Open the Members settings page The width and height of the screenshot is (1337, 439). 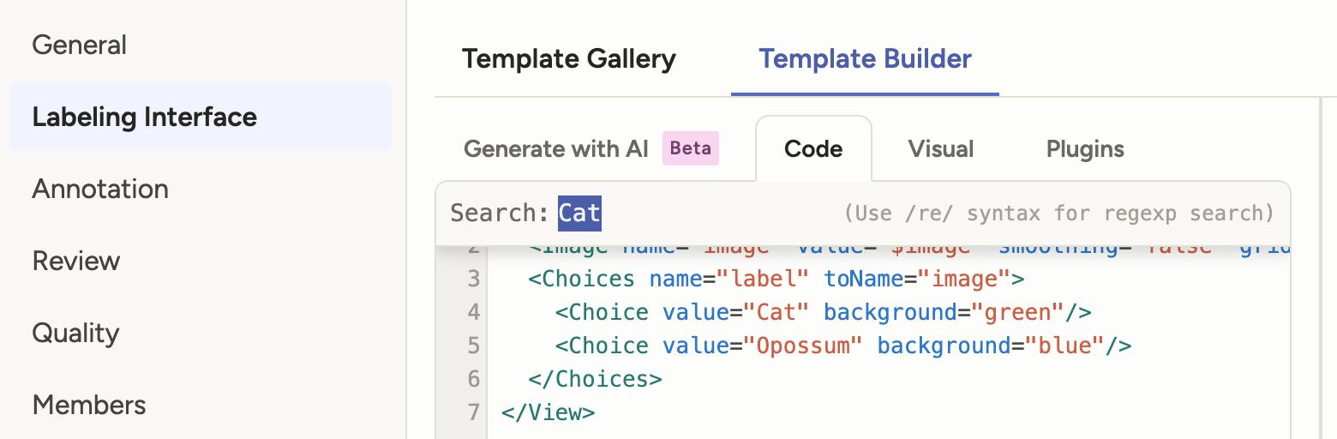click(89, 405)
